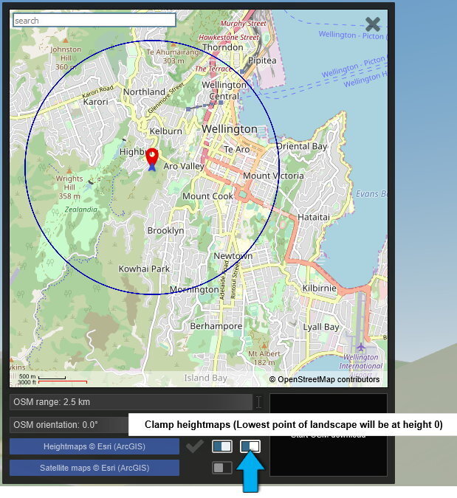Toggle the first heightmaps switch

[x=221, y=446]
